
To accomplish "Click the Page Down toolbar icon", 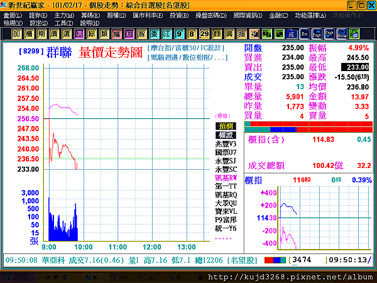I will pos(329,34).
